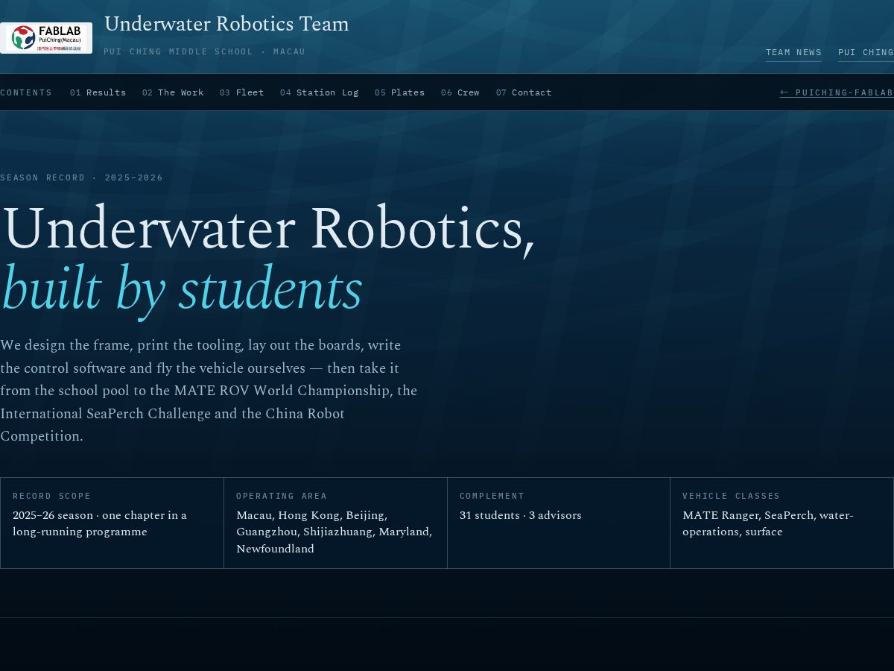Click the 'Contents' label in the nav

(26, 92)
